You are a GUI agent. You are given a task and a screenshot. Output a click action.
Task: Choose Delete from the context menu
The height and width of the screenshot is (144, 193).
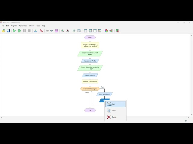115,117
